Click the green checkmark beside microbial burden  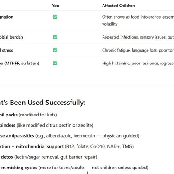(55, 37)
